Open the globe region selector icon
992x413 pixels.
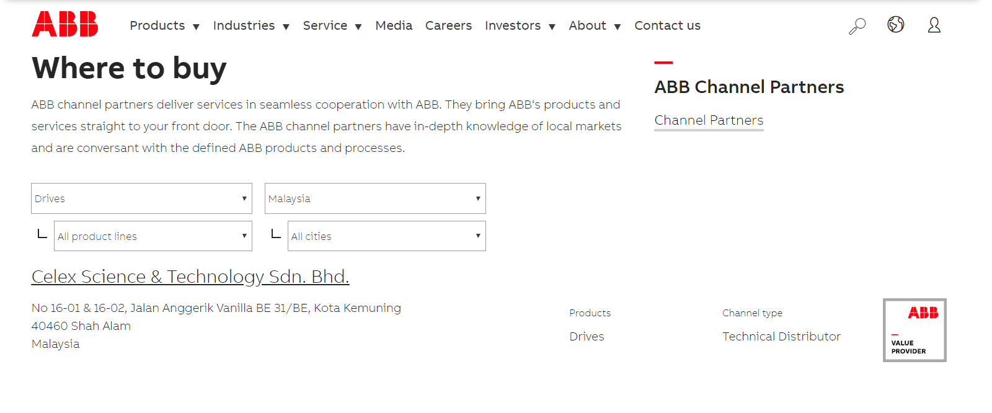[896, 25]
